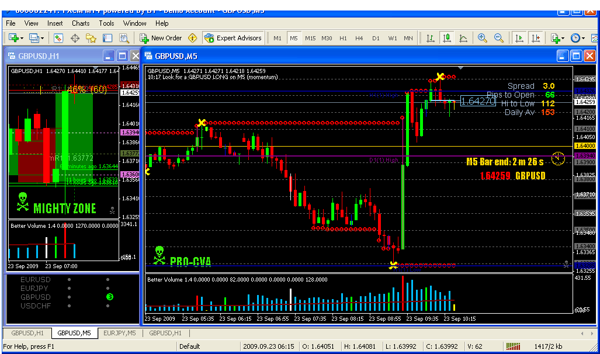Select the M15 timeframe
The width and height of the screenshot is (600, 354).
coord(310,38)
